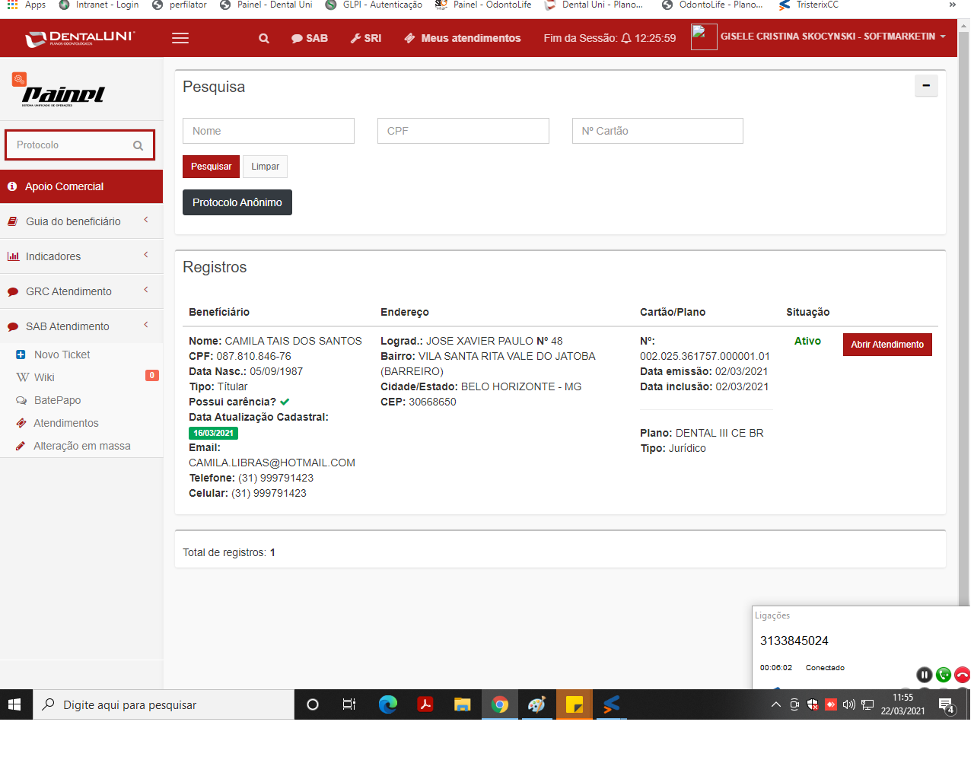
Task: Click the search magnifier icon in top bar
Action: (x=264, y=38)
